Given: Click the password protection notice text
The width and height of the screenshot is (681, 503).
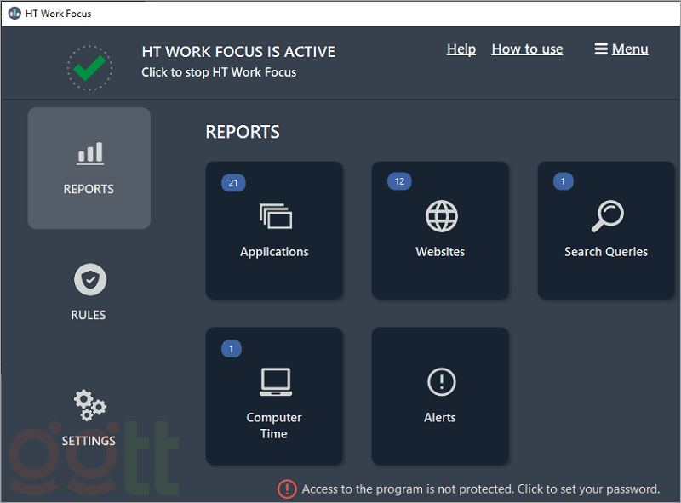Looking at the screenshot, I should [481, 489].
